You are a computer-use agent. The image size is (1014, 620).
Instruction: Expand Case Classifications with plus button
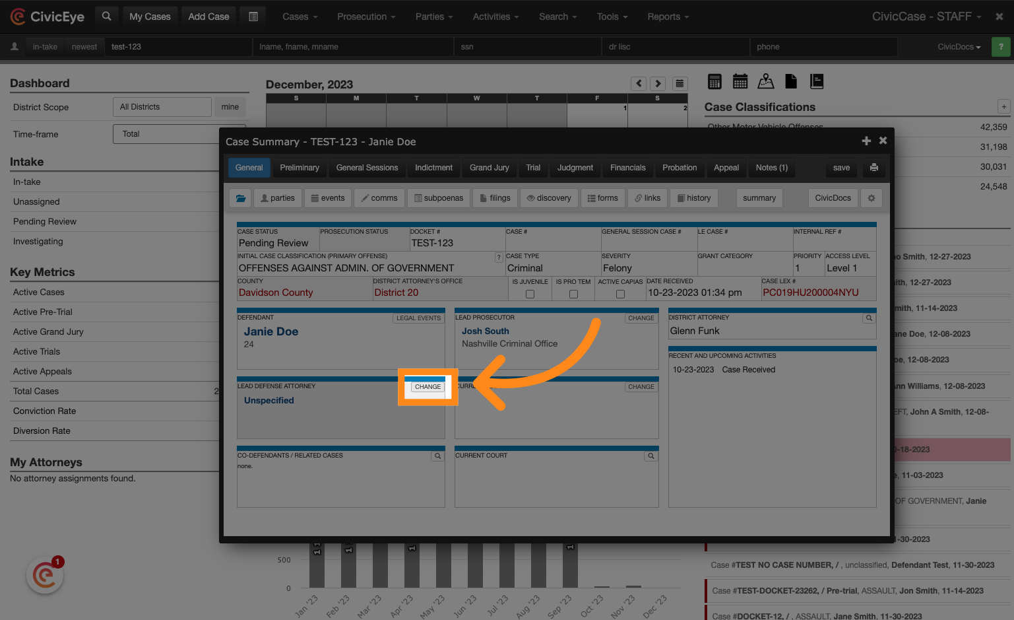[x=1003, y=106]
